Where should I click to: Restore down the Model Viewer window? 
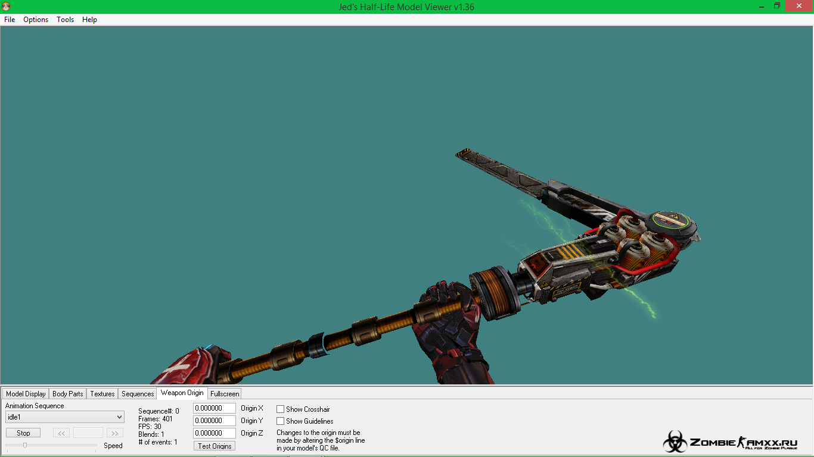(777, 6)
